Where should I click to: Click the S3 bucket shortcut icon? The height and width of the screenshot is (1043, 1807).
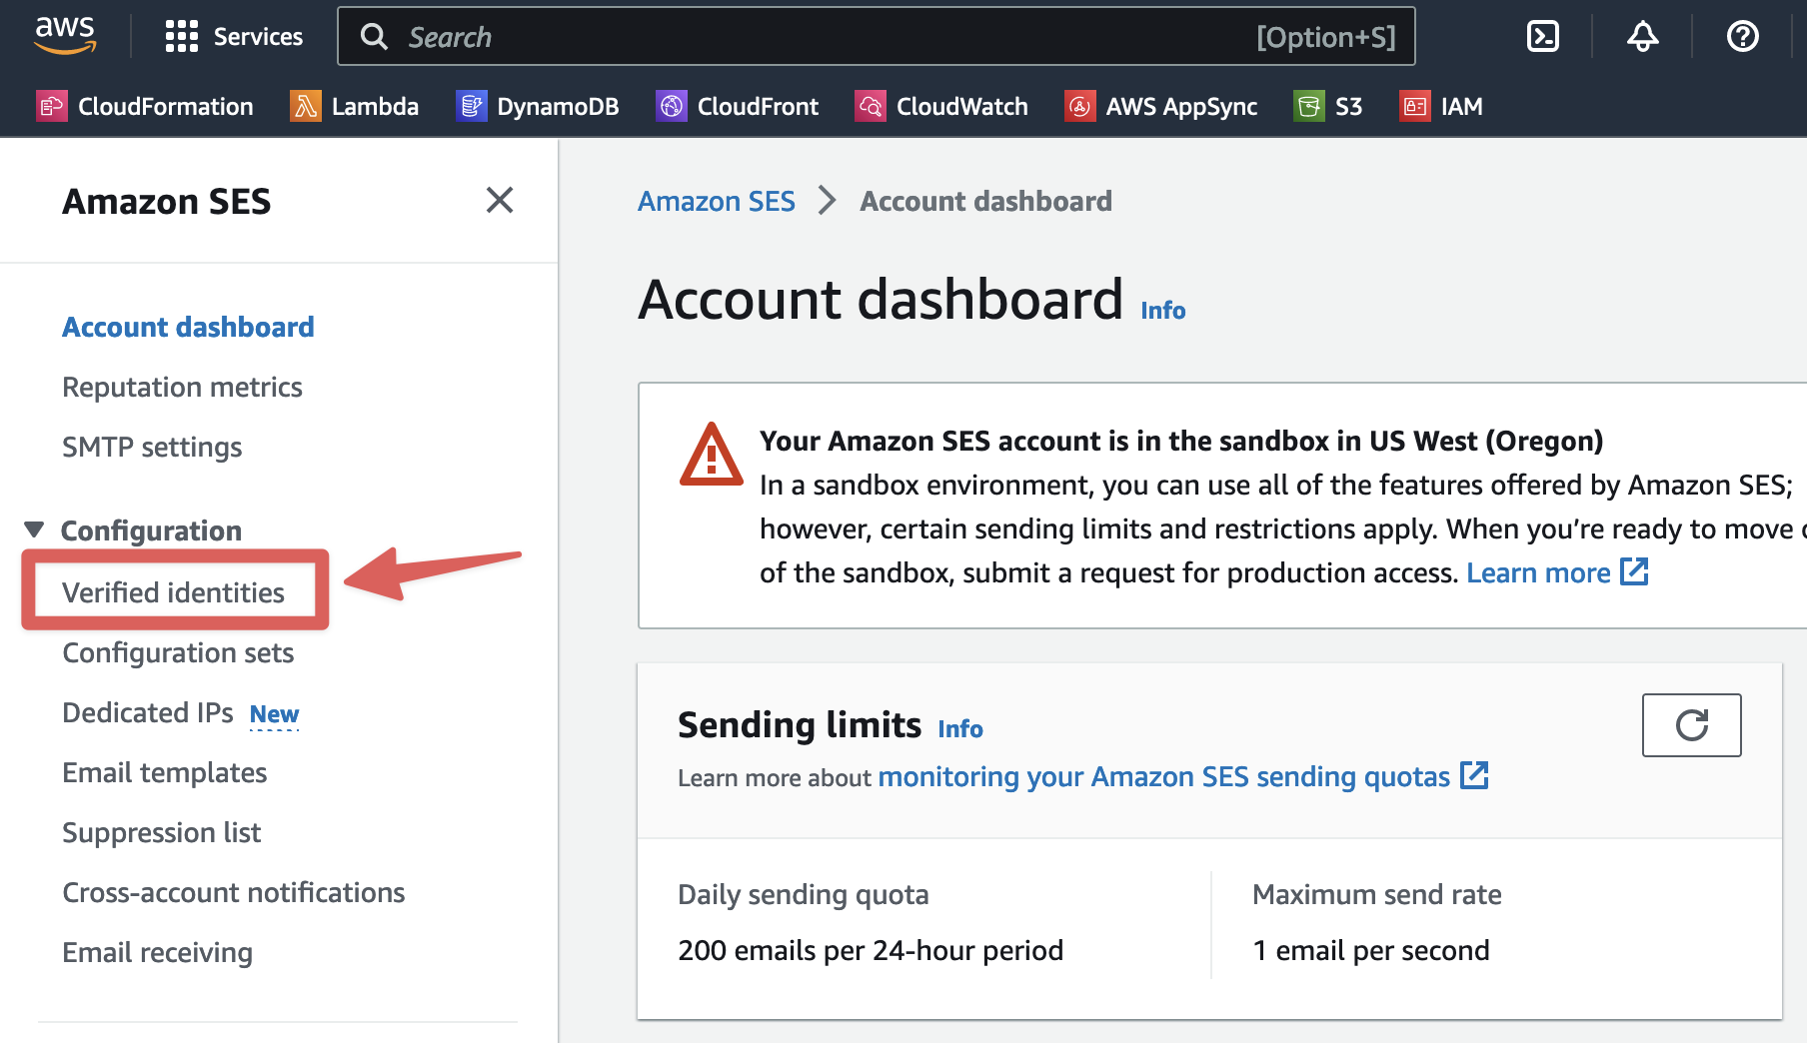point(1308,106)
